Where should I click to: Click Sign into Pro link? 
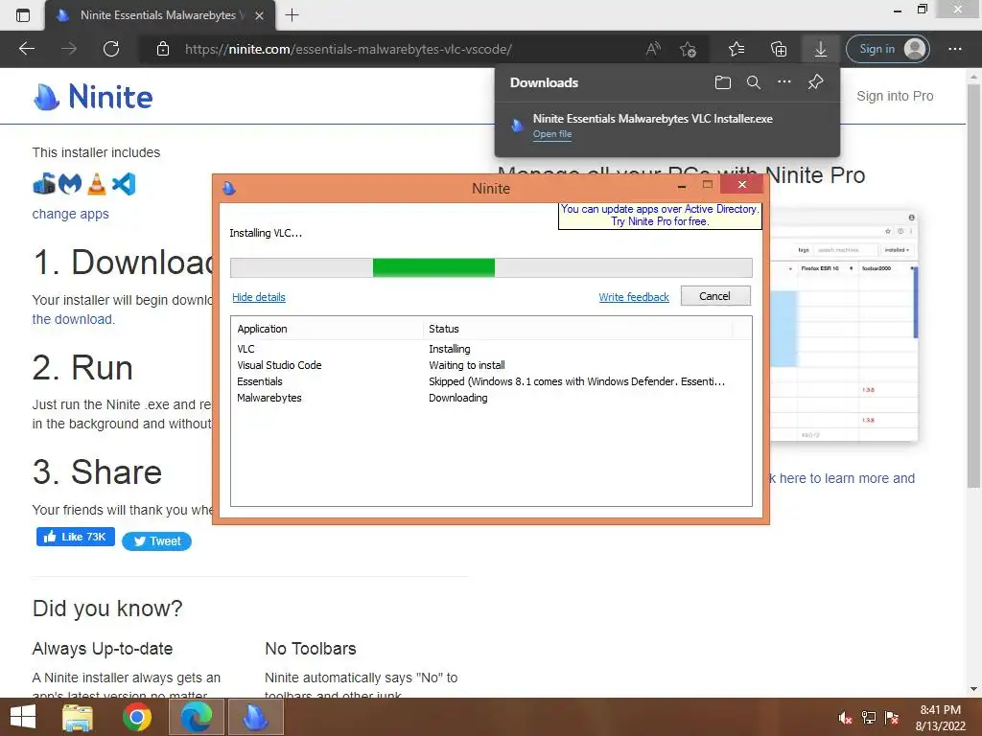click(895, 96)
